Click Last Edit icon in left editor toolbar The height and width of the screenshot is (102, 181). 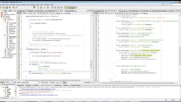tap(29, 13)
